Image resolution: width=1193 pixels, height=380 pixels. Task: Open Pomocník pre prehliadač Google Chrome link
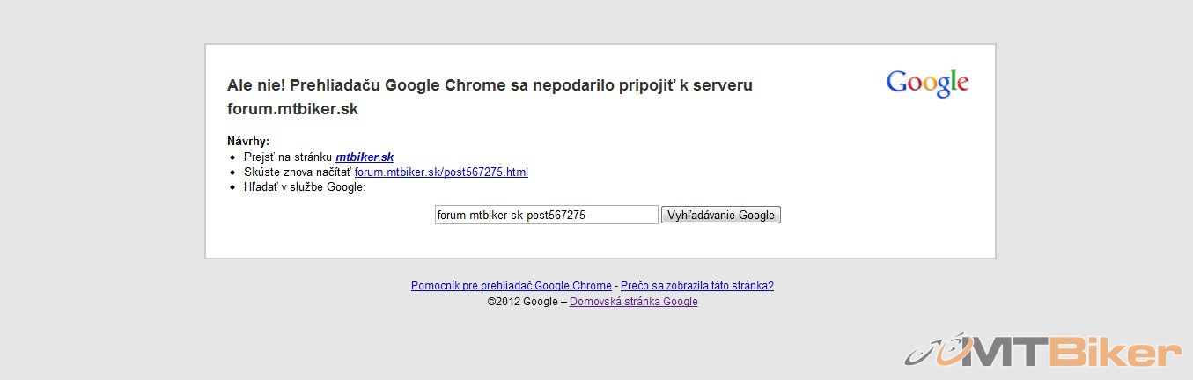[x=511, y=286]
